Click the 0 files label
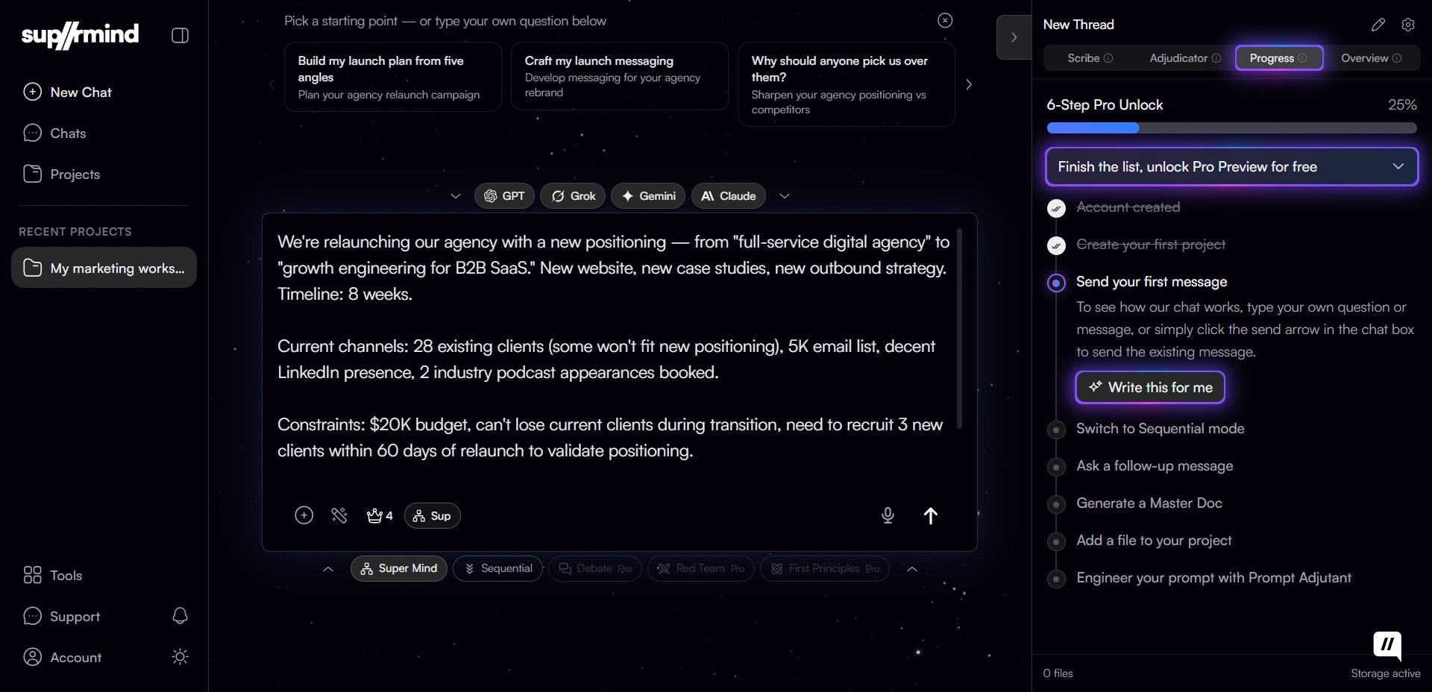 (x=1058, y=673)
